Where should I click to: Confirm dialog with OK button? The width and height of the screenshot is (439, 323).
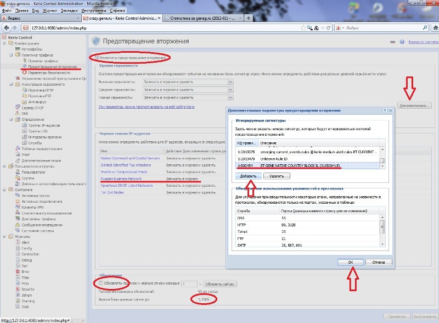click(351, 262)
